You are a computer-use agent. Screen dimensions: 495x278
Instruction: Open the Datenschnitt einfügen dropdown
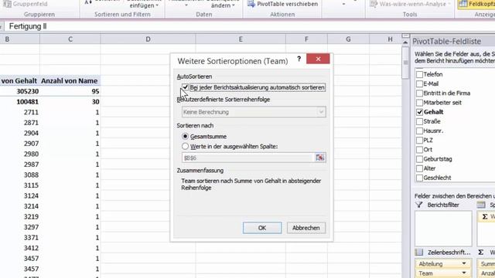click(144, 5)
